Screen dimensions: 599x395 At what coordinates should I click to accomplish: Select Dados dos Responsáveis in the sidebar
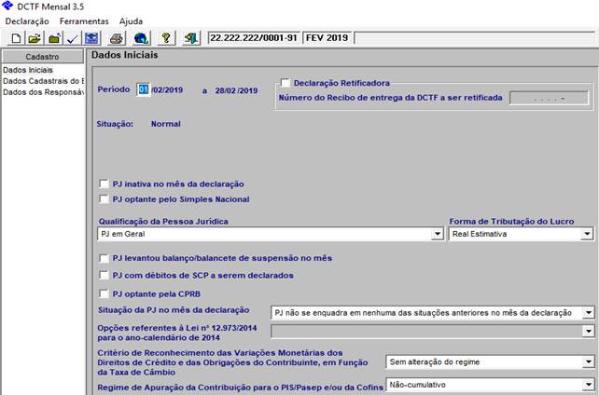tap(43, 92)
